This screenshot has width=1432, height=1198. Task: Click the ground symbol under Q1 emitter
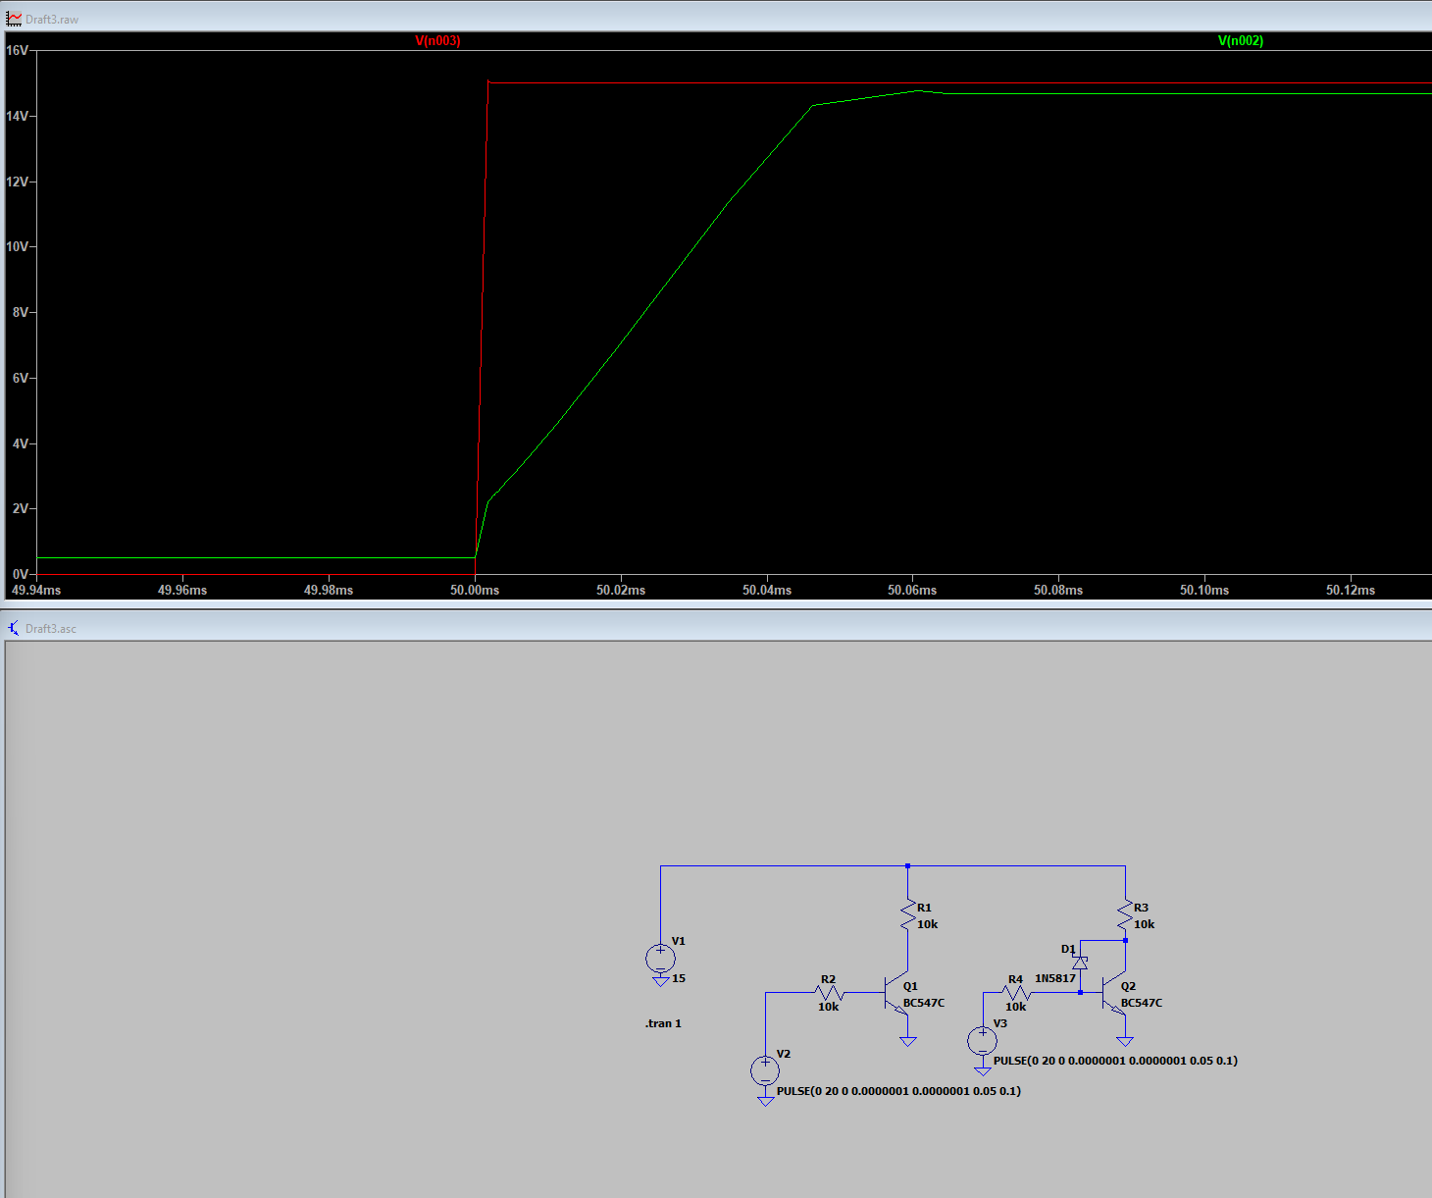(908, 1041)
